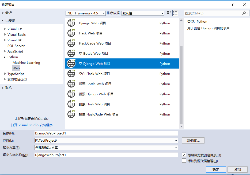
Task: Click the 浏览(B)... browse button
Action: (x=193, y=141)
